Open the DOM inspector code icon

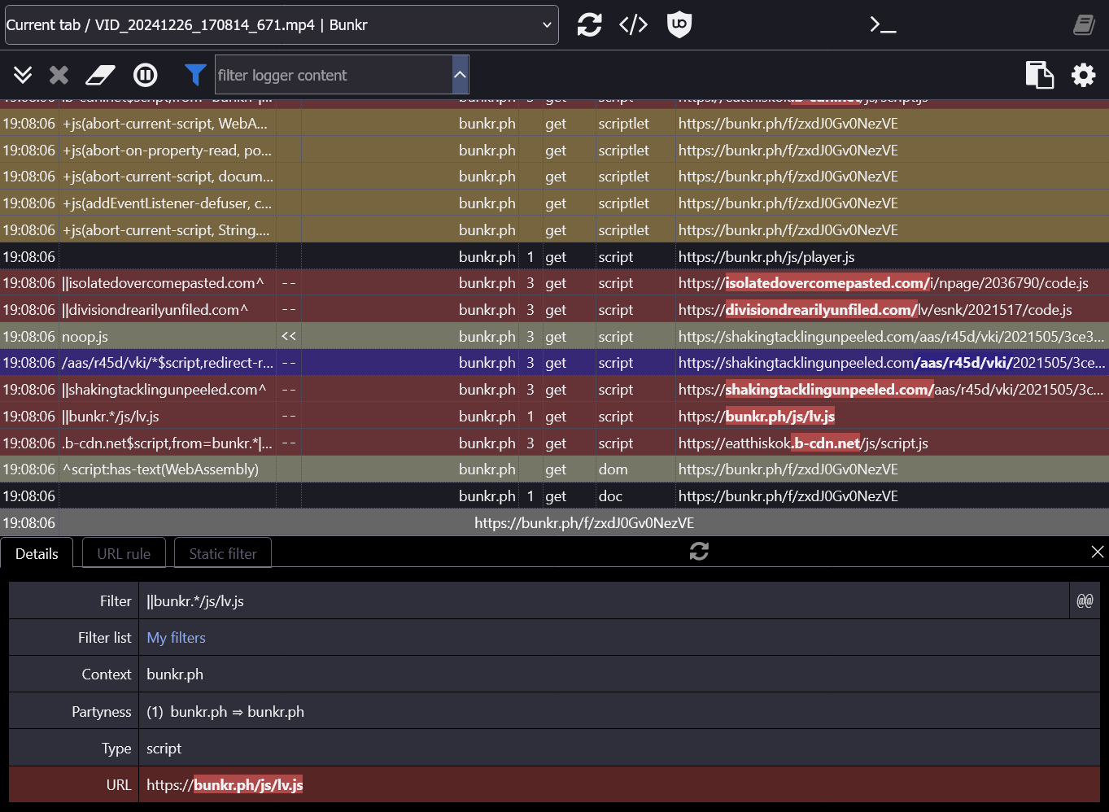(x=633, y=25)
